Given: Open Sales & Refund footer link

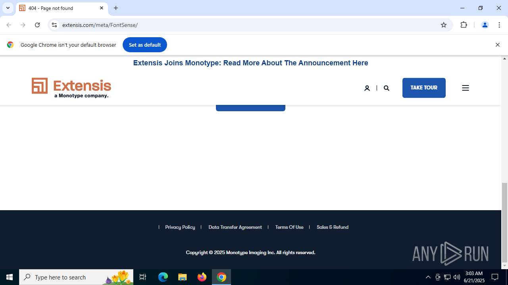Looking at the screenshot, I should coord(333,227).
